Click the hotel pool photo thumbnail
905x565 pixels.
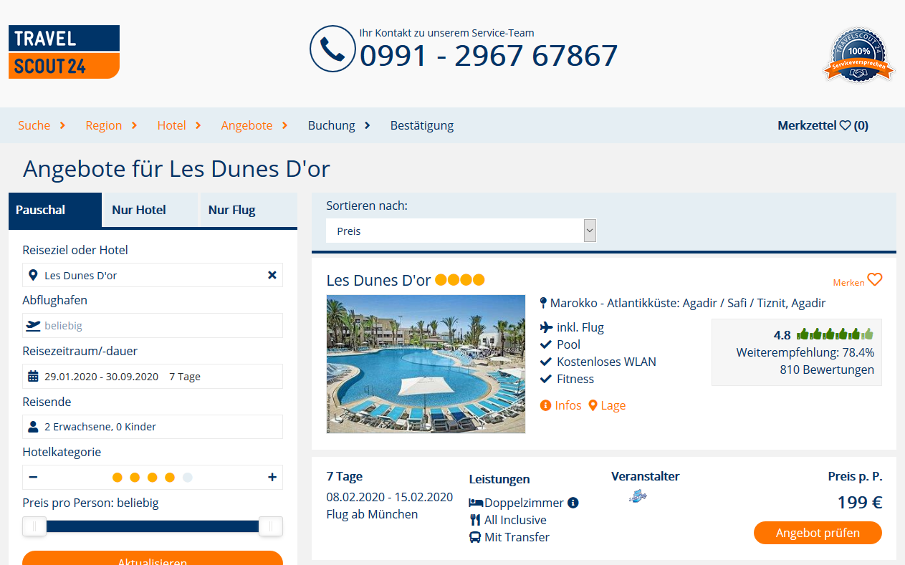pos(426,364)
